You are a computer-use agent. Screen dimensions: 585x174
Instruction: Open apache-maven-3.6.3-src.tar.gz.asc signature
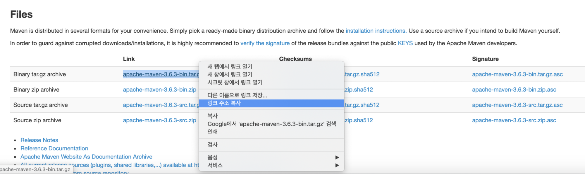click(x=517, y=105)
